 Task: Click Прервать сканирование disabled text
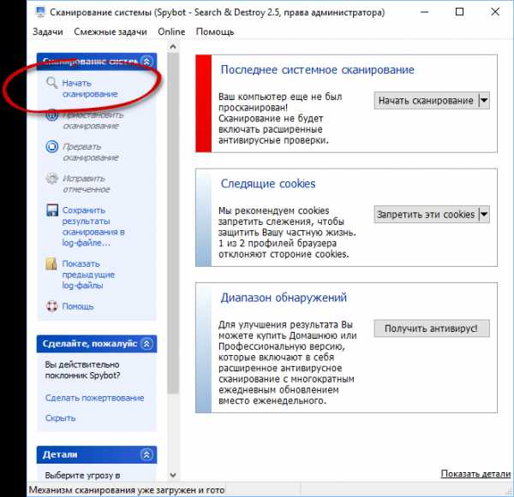tap(91, 152)
